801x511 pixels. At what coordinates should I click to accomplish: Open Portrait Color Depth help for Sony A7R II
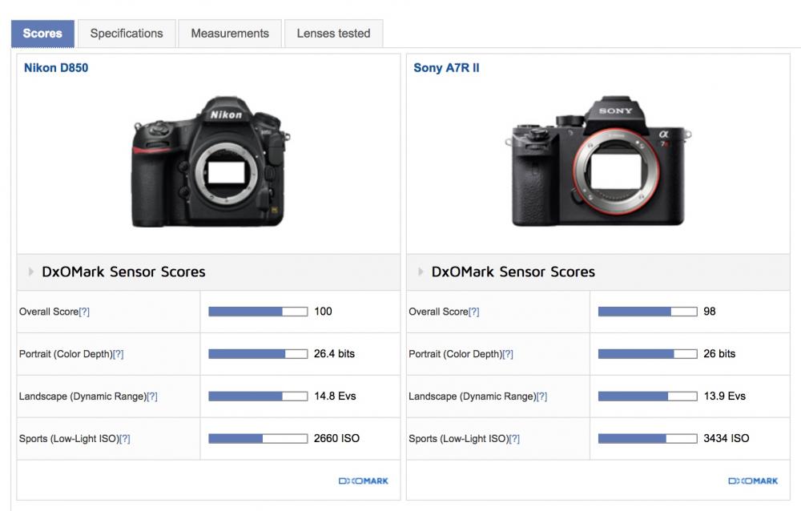pyautogui.click(x=508, y=354)
